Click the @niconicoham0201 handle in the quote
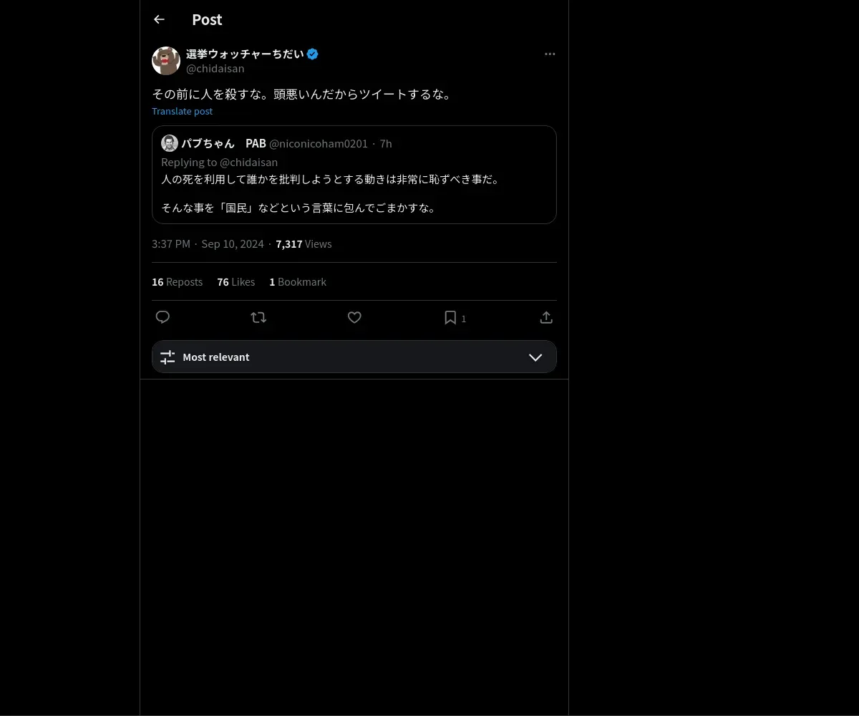 tap(319, 144)
